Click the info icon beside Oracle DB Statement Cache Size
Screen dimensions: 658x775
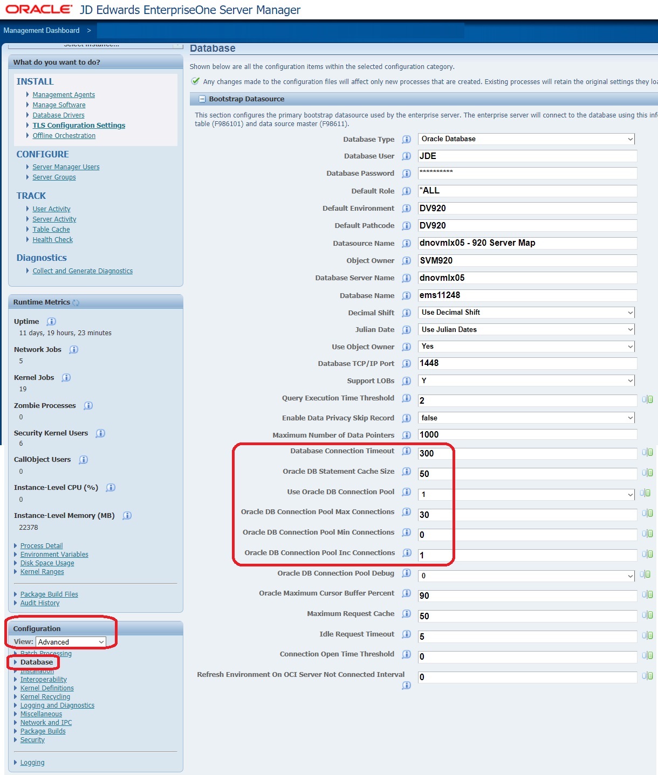pyautogui.click(x=407, y=472)
